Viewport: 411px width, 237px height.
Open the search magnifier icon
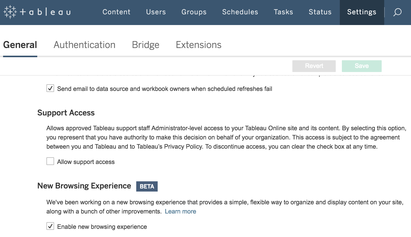pos(397,12)
